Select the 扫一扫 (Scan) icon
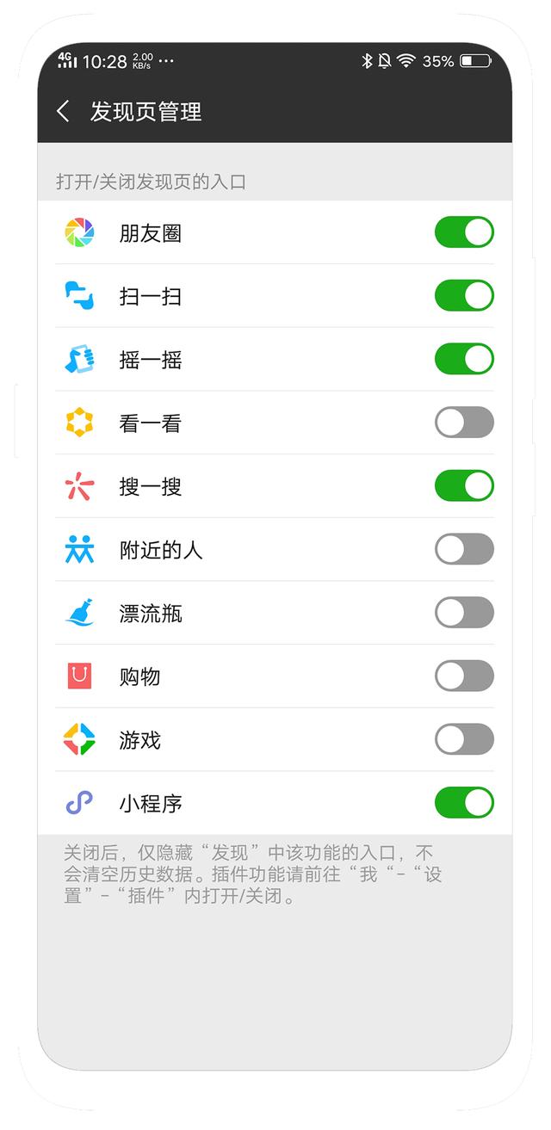 coord(78,295)
